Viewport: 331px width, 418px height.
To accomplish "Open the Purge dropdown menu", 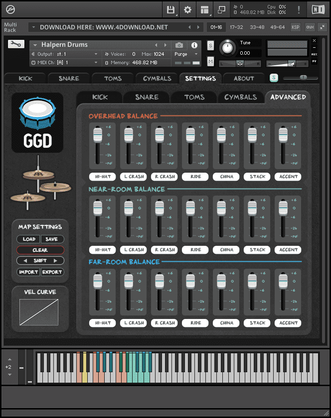I will [186, 54].
